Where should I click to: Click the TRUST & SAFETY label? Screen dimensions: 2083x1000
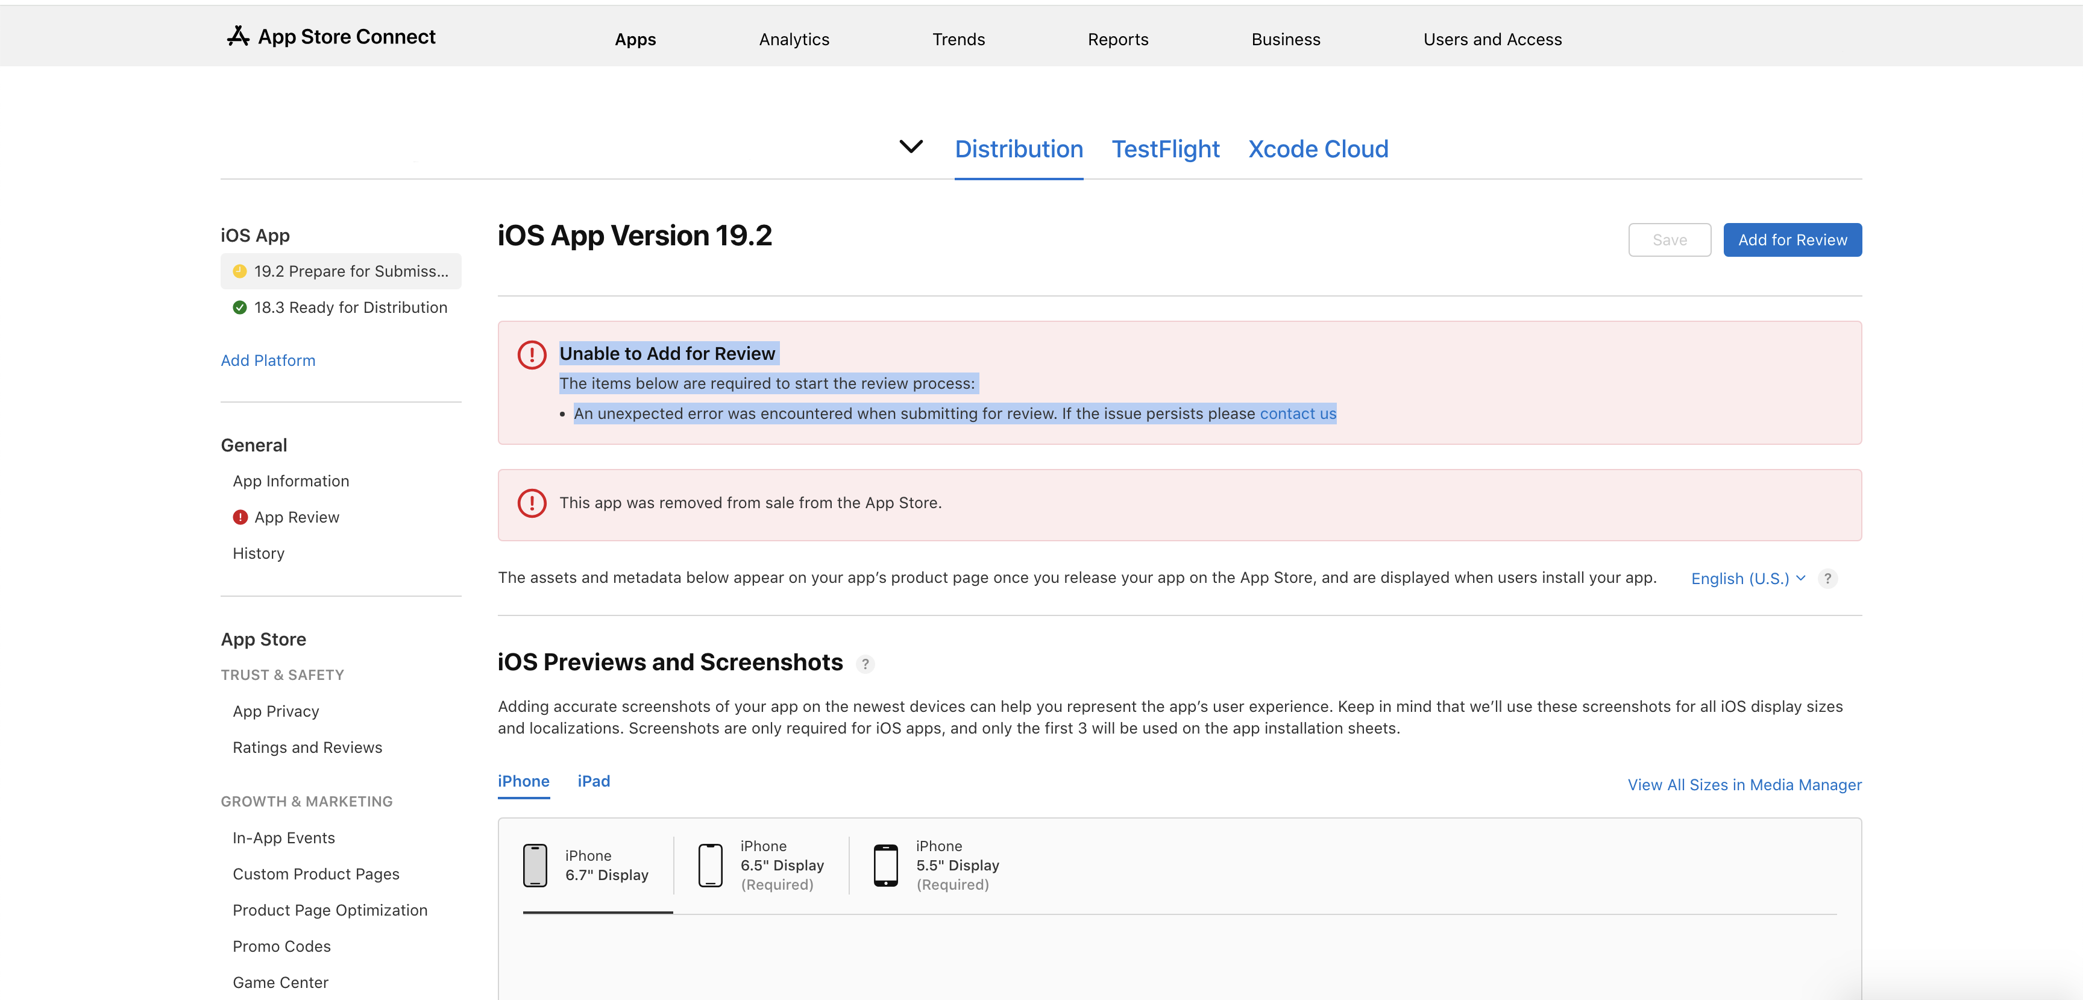282,675
